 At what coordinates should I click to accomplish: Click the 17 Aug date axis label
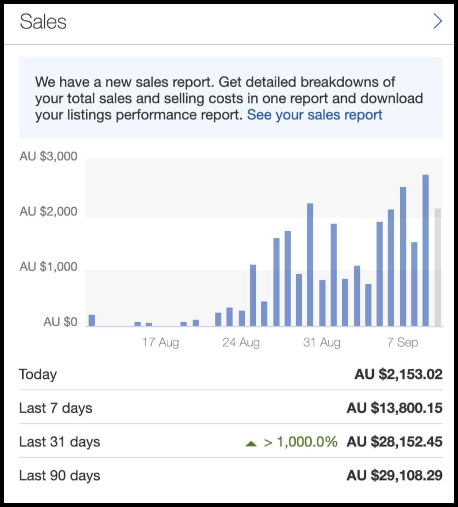tap(160, 342)
